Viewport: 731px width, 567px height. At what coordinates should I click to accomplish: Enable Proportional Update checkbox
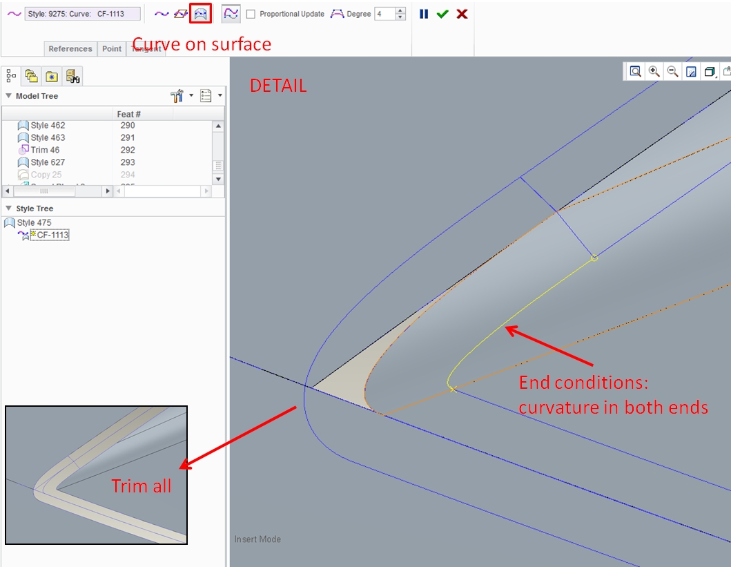251,14
